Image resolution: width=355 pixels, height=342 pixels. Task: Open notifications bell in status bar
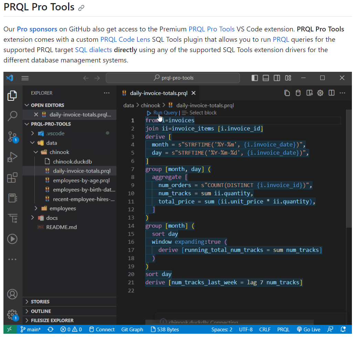(x=343, y=330)
